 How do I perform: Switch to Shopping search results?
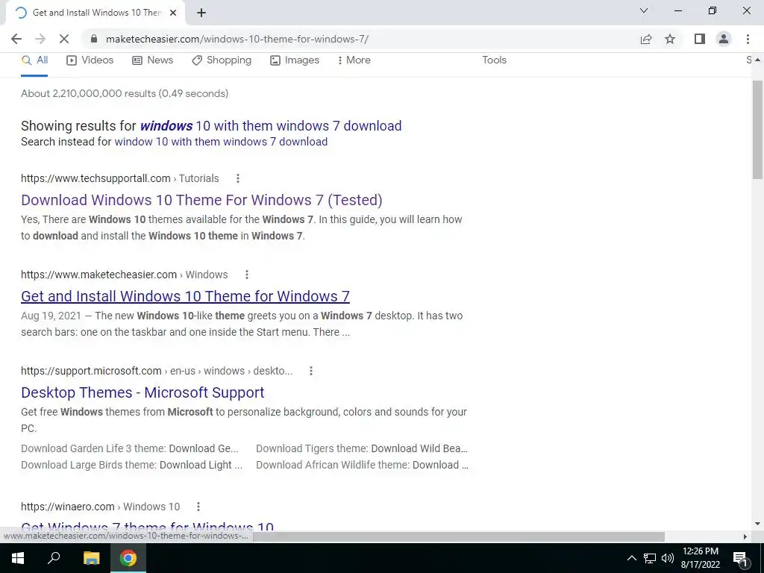click(x=222, y=60)
